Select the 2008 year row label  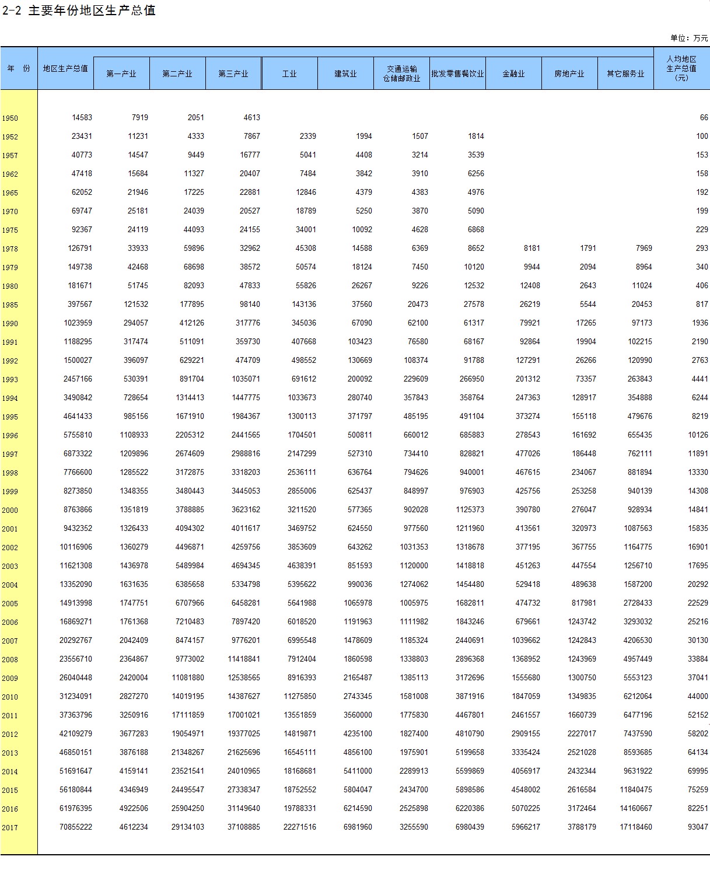point(10,659)
